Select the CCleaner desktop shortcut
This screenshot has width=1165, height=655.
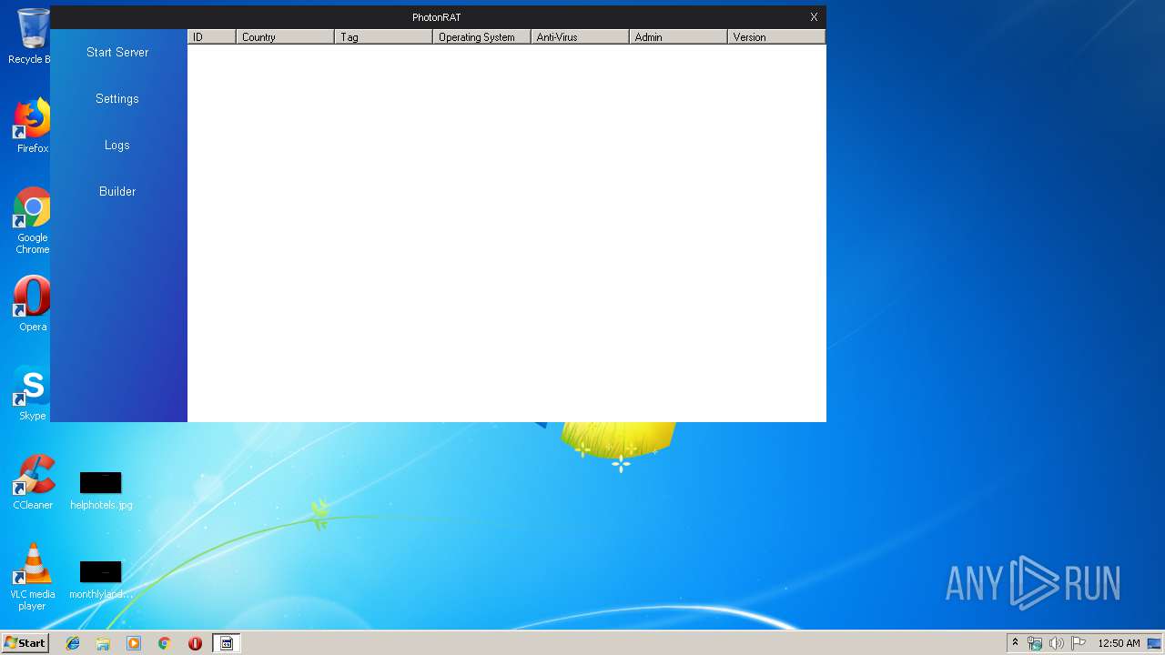(33, 482)
